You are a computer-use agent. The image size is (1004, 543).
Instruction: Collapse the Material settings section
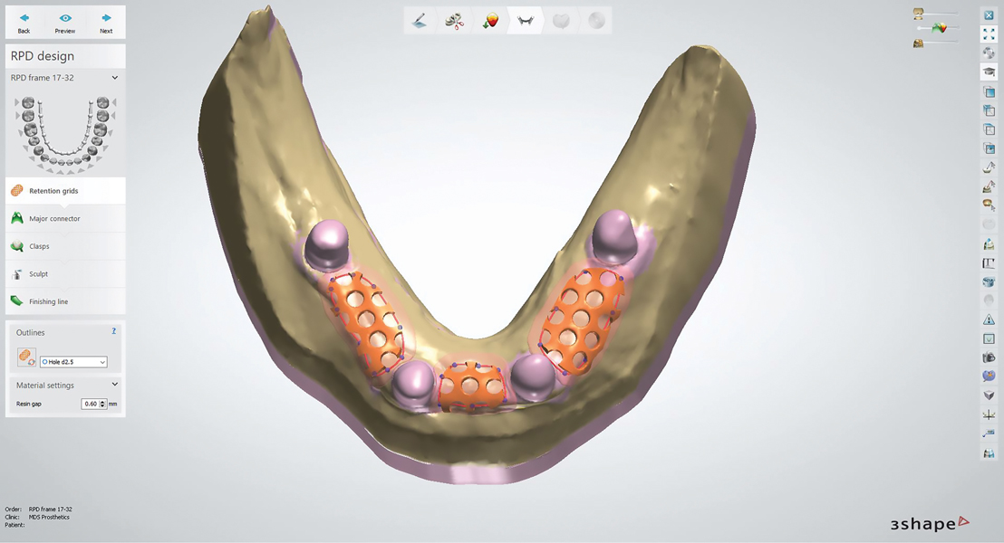click(115, 385)
